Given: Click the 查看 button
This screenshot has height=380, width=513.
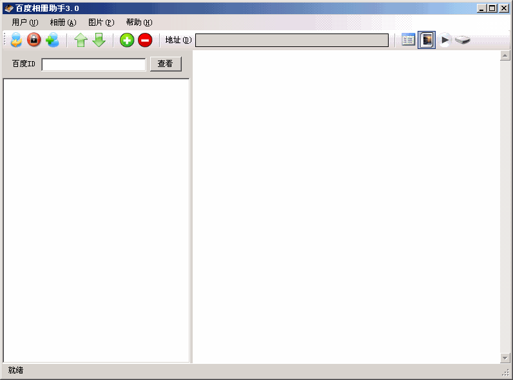Looking at the screenshot, I should (166, 64).
